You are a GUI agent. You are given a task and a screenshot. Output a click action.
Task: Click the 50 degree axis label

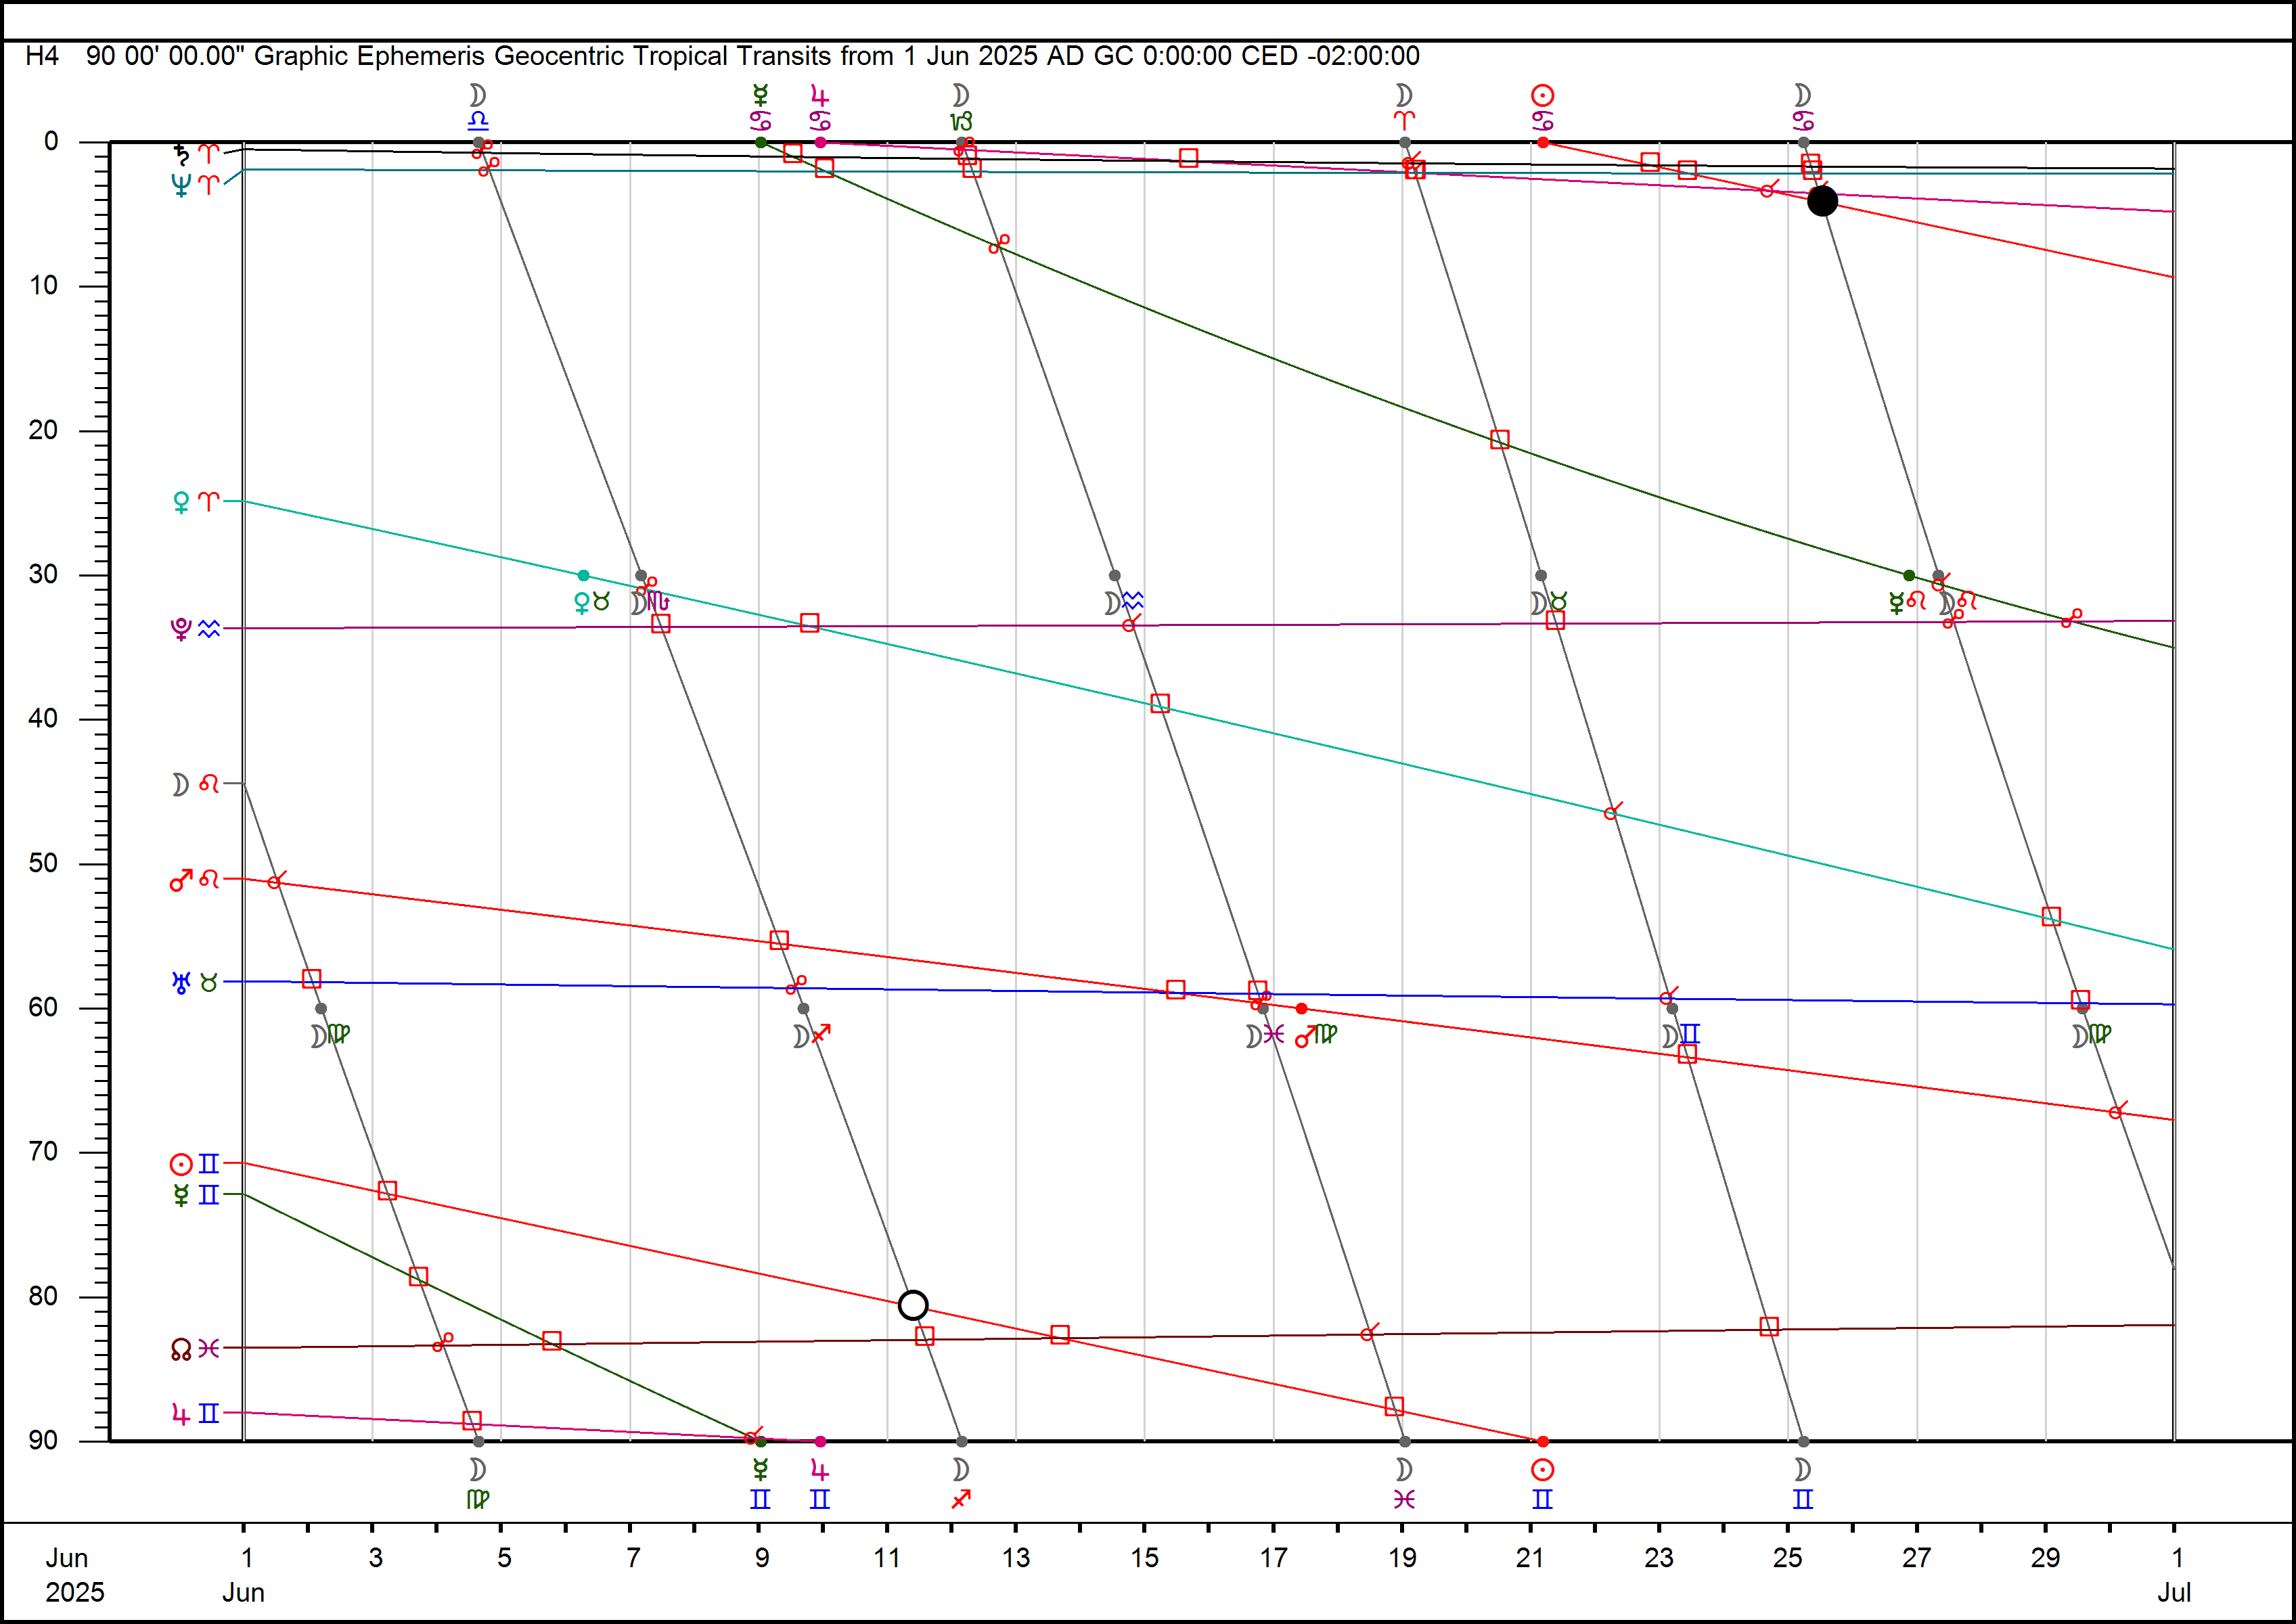(44, 863)
